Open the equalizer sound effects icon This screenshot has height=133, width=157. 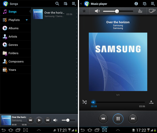pos(140,11)
